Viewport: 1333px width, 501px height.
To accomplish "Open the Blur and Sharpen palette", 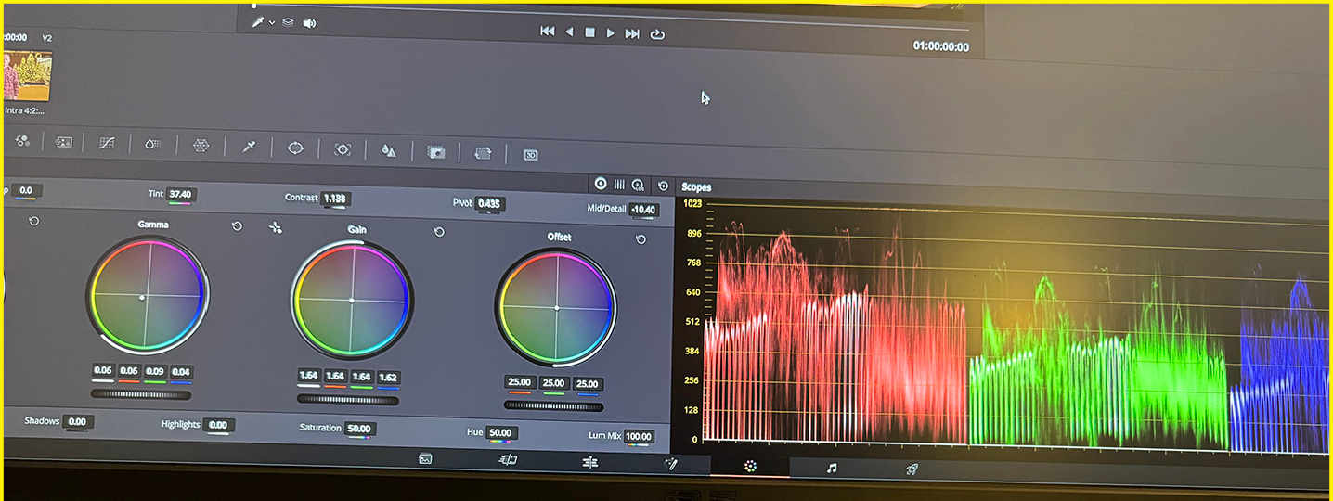I will coord(389,151).
